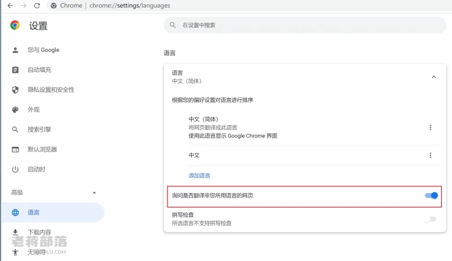The image size is (452, 261).
Task: Click the accessibility figure icon in the sidebar
Action: 15,252
